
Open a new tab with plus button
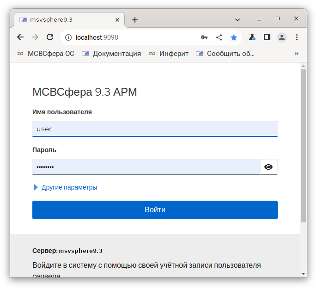click(135, 20)
